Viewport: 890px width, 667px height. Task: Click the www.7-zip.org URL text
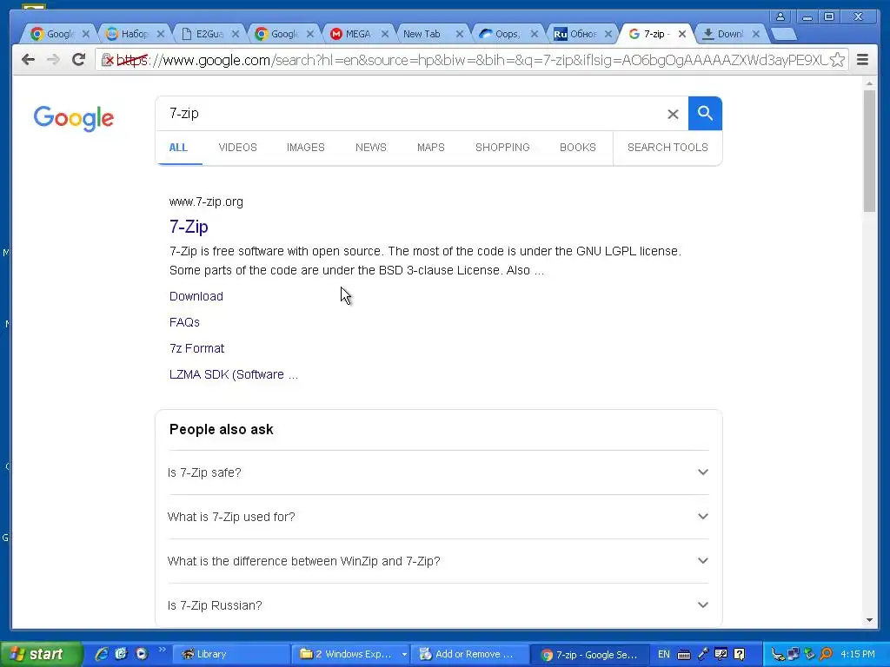pyautogui.click(x=206, y=201)
